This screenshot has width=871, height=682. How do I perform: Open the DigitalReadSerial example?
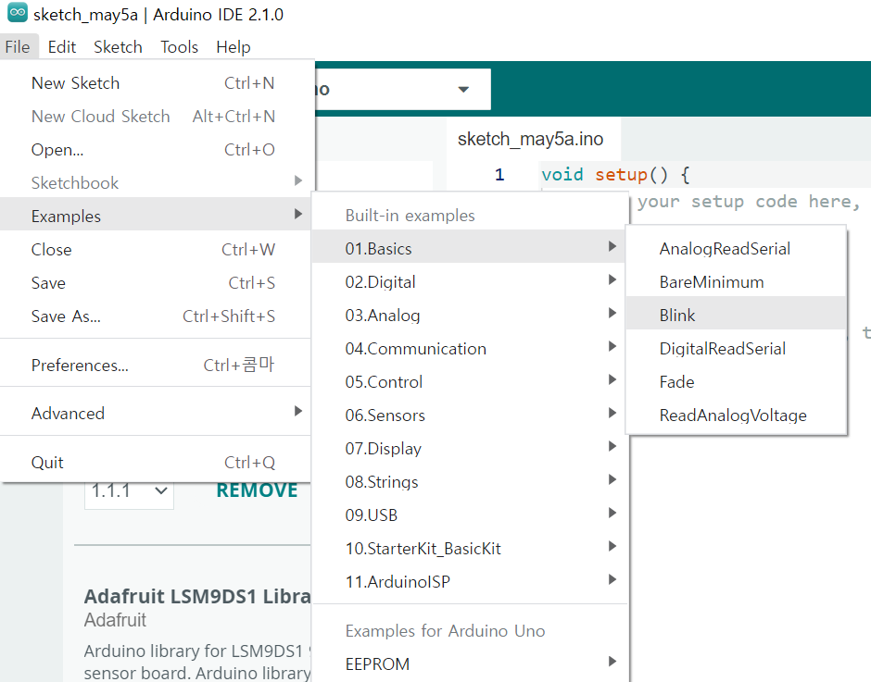tap(736, 349)
